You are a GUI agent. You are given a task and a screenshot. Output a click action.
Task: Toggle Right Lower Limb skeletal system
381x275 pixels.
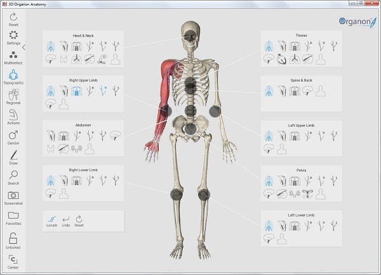(x=51, y=181)
